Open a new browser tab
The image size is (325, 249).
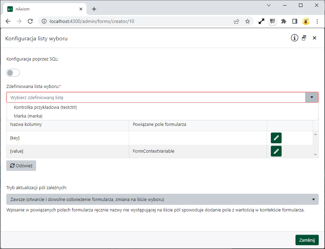point(94,9)
